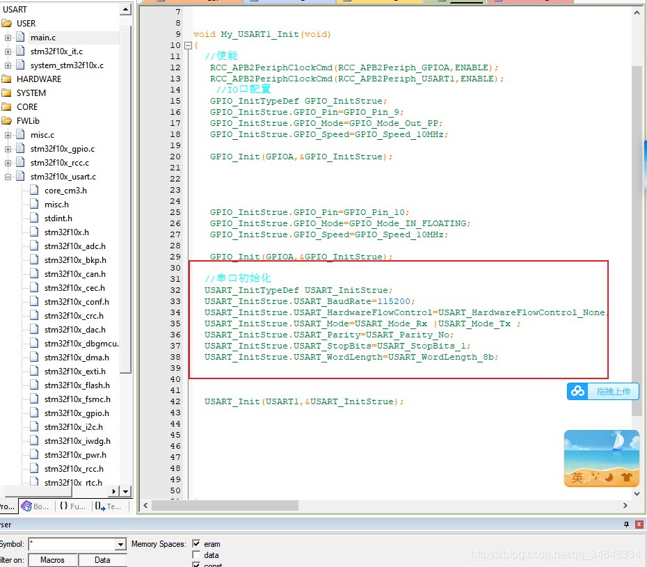Click the FWLib folder icon

pos(6,120)
